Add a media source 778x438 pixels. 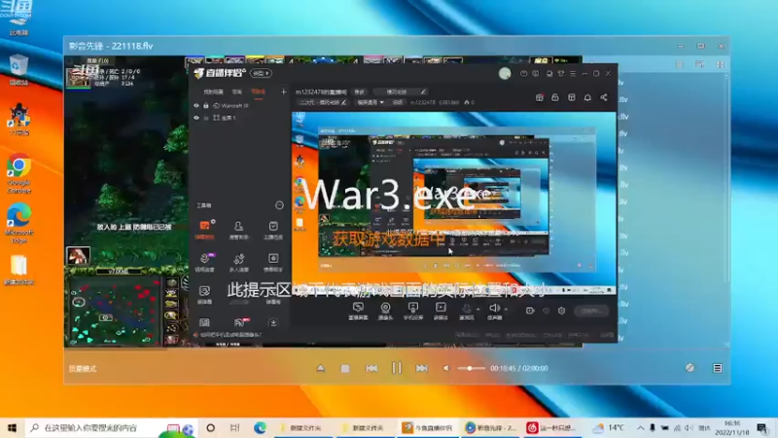click(x=441, y=310)
